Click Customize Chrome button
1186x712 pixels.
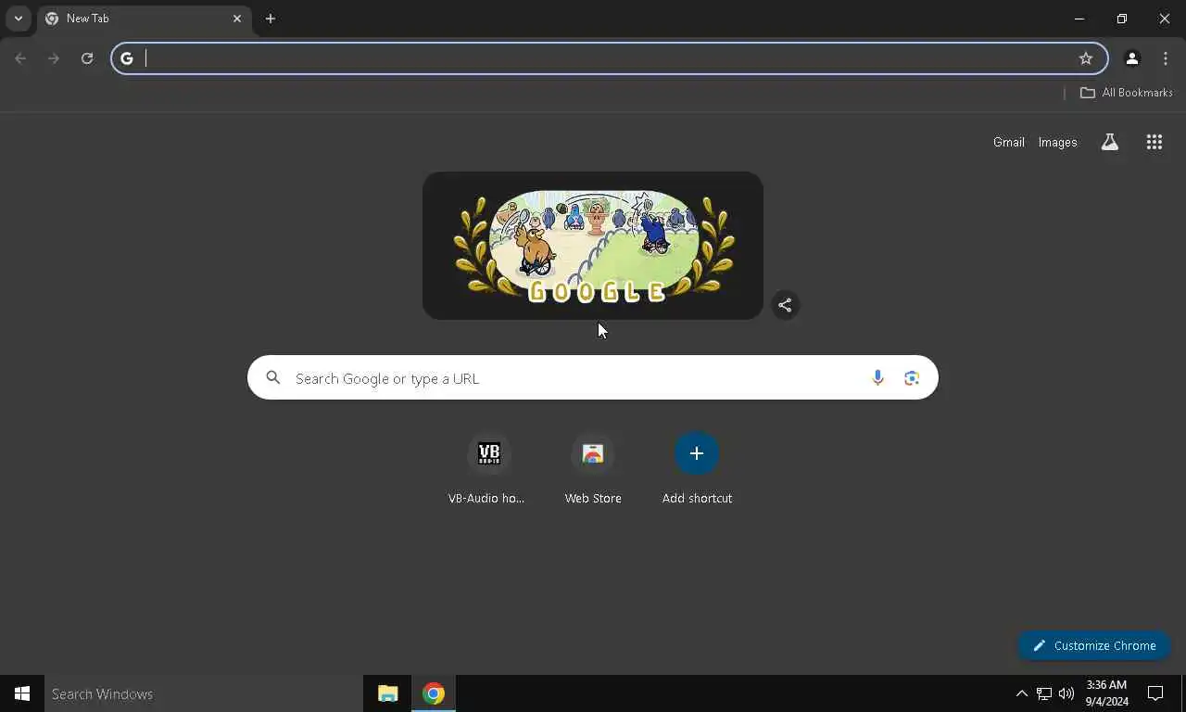point(1094,645)
